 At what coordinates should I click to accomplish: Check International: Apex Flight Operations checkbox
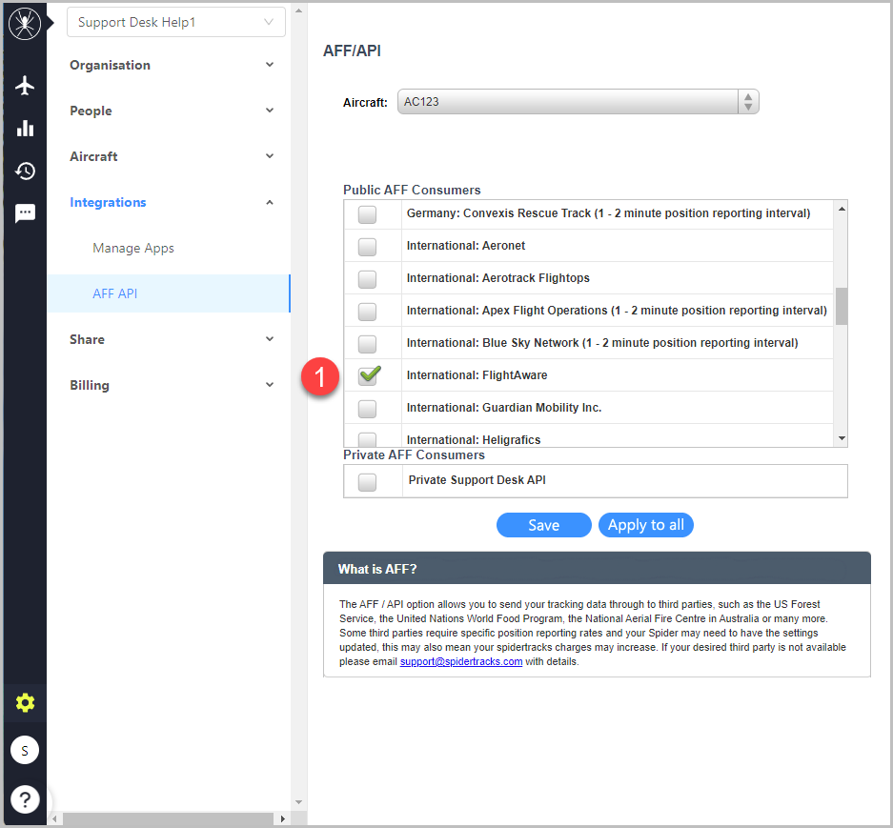click(367, 313)
